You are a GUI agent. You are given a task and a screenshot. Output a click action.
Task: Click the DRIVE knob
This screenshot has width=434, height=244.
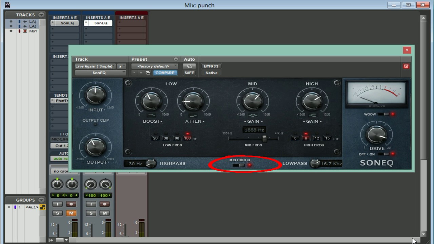(377, 135)
